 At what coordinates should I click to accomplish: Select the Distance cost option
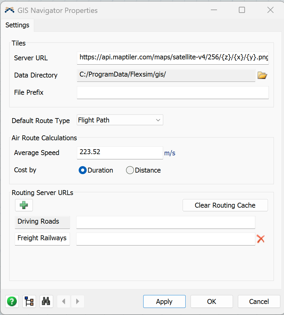coord(130,170)
